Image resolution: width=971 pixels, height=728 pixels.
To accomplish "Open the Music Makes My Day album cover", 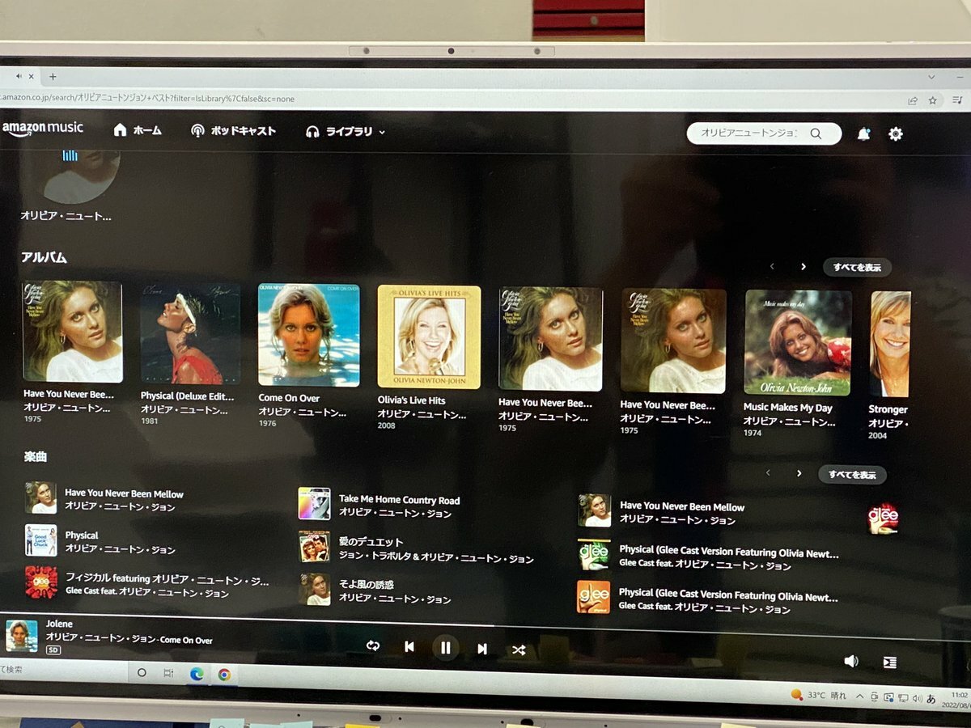I will point(797,342).
